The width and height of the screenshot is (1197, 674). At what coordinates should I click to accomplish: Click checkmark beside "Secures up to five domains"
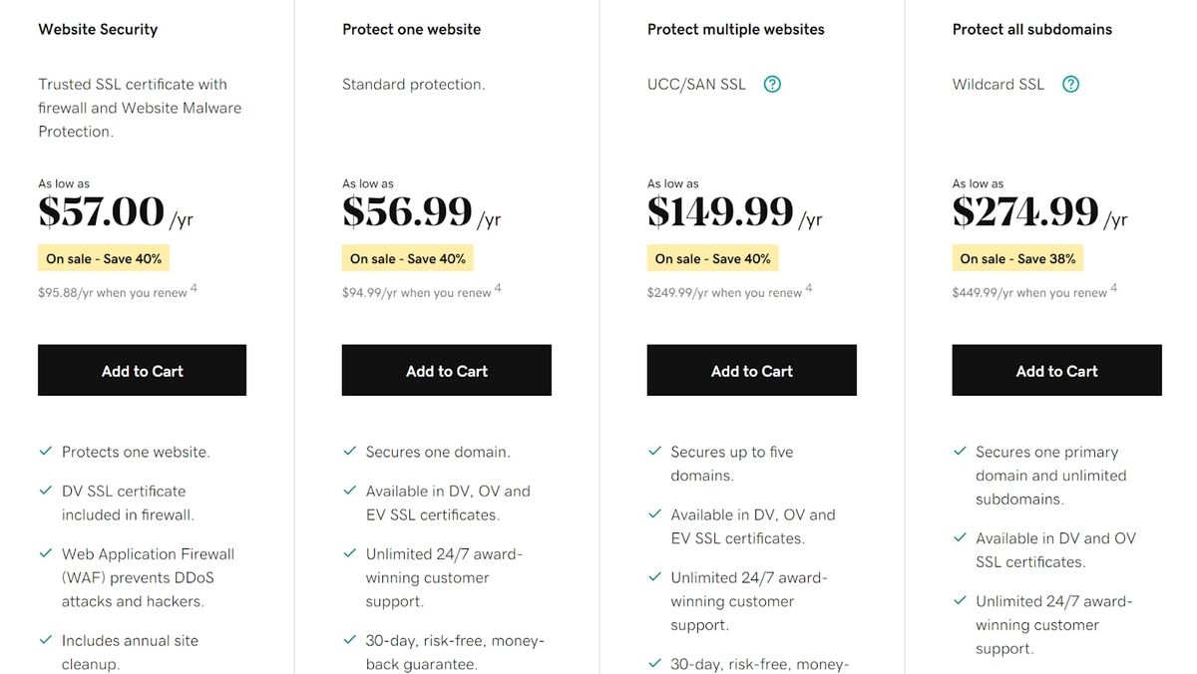coord(655,451)
